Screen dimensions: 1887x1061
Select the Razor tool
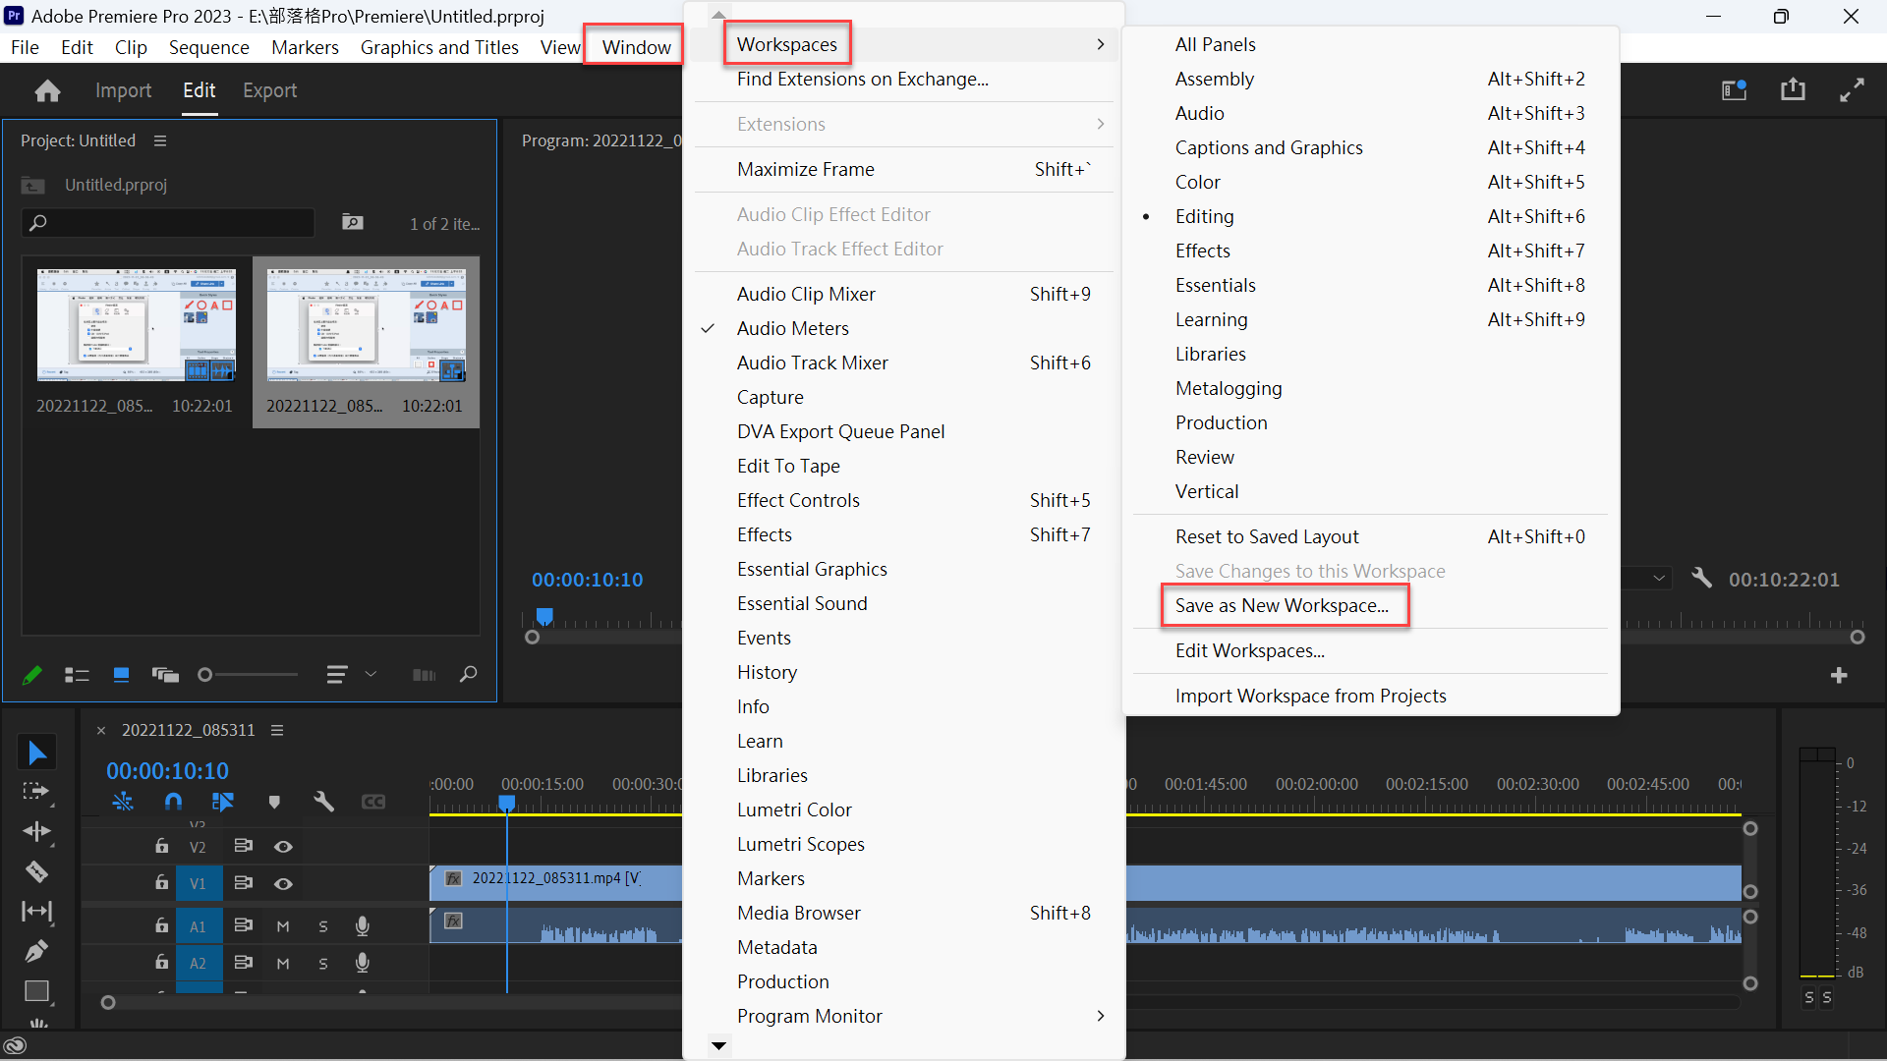pyautogui.click(x=36, y=871)
